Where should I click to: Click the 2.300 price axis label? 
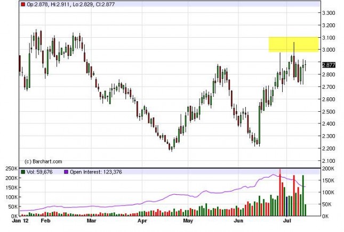coord(329,136)
